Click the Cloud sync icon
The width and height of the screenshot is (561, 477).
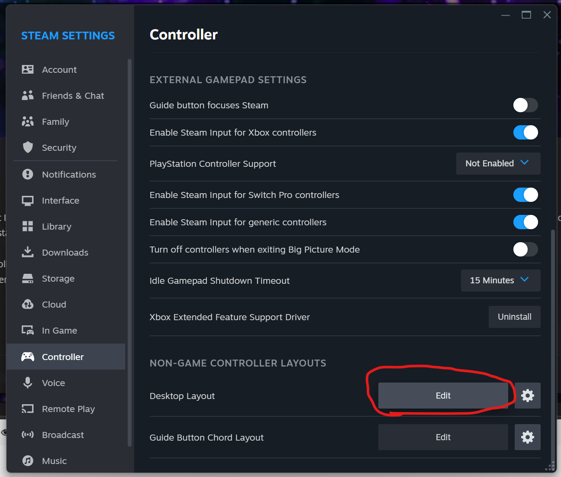pos(28,304)
